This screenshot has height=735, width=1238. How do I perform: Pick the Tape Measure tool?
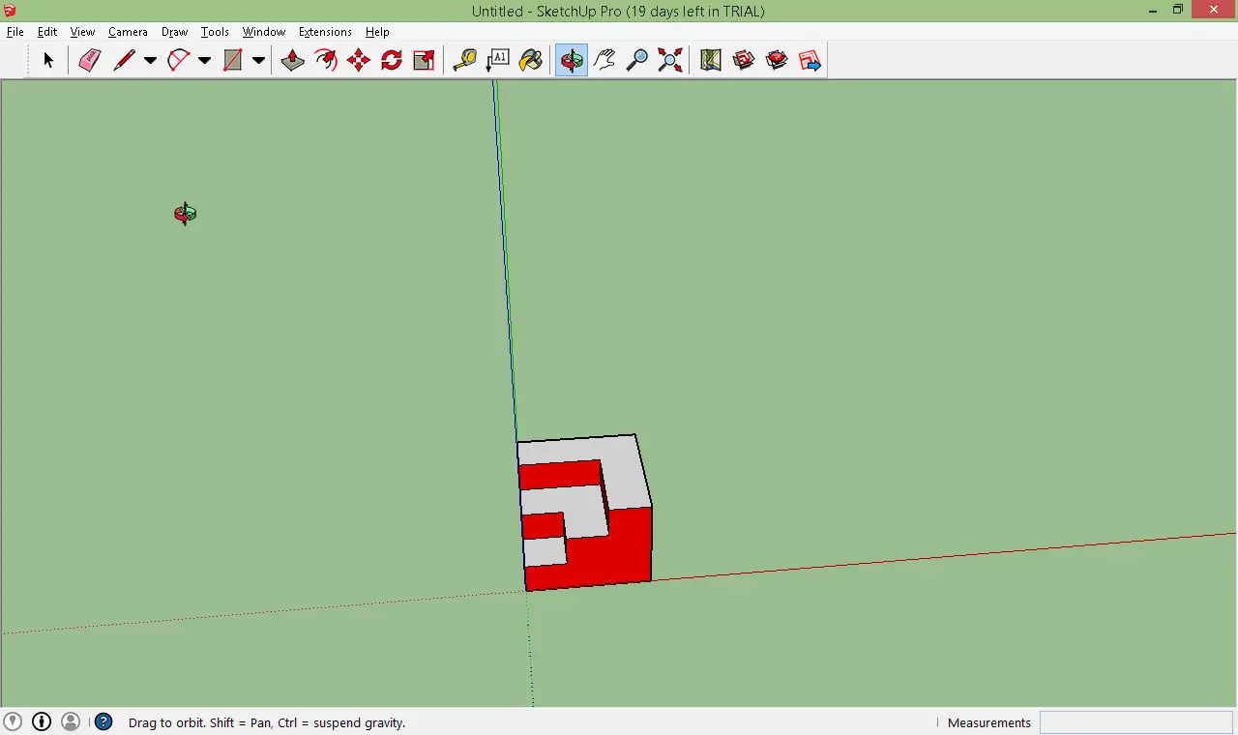tap(464, 60)
